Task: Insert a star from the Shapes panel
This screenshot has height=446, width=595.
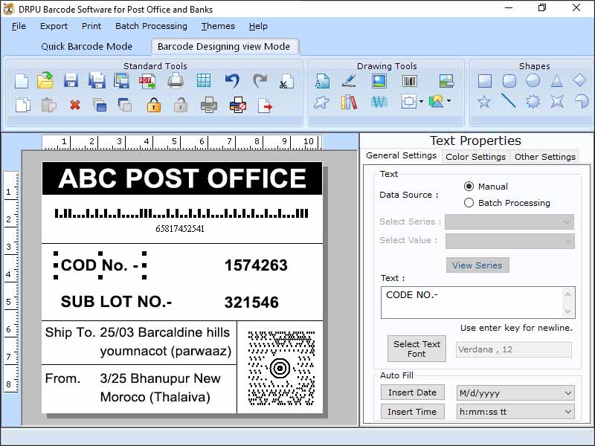Action: tap(486, 101)
